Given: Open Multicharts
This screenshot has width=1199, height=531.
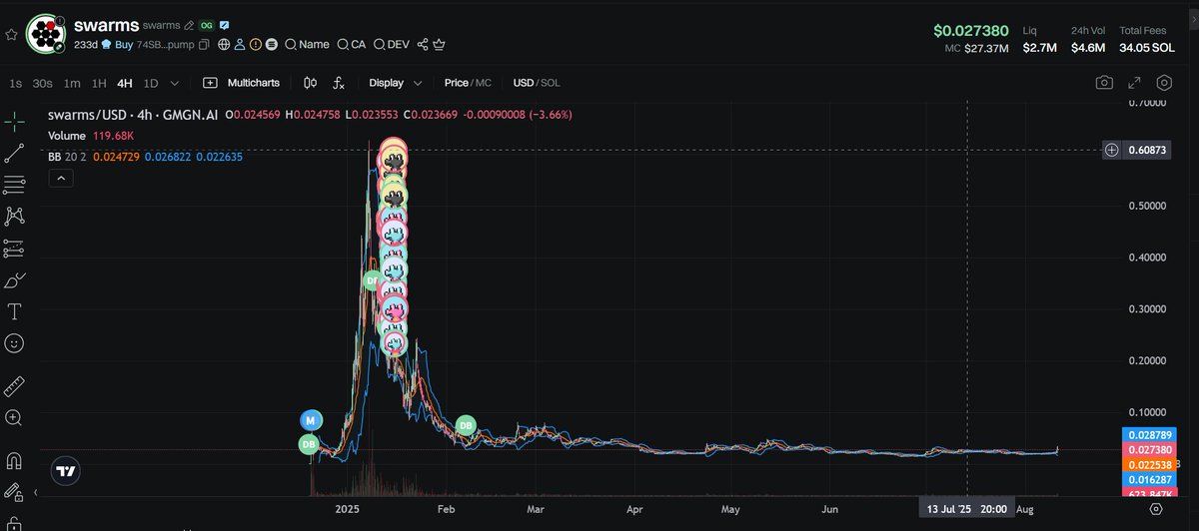Looking at the screenshot, I should pos(241,83).
